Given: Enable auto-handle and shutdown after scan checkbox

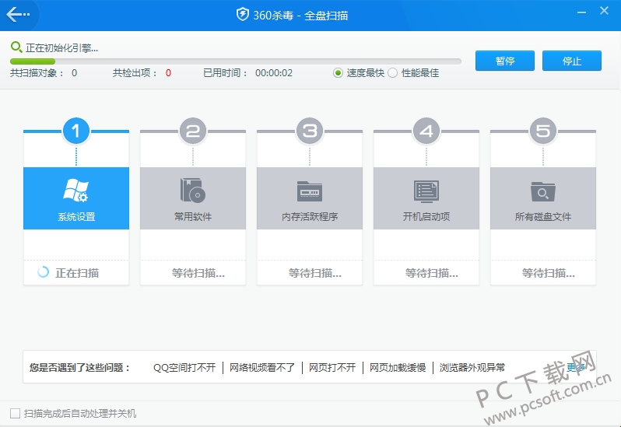Looking at the screenshot, I should tap(15, 413).
